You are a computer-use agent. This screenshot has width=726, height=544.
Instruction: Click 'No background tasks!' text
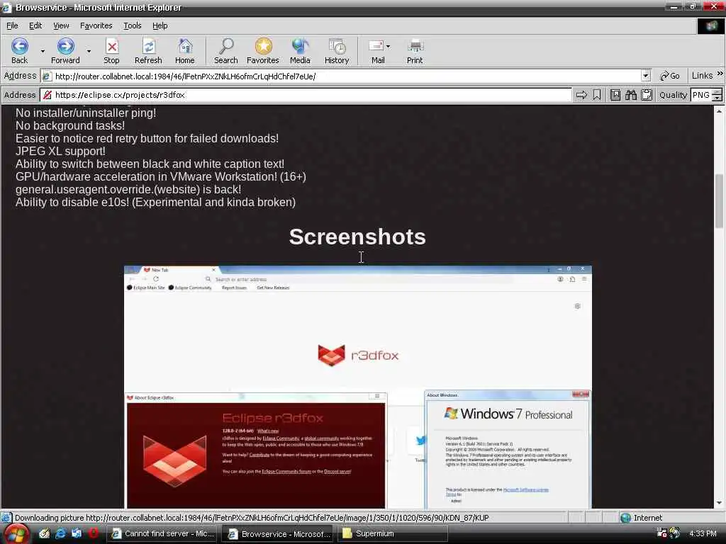[70, 126]
